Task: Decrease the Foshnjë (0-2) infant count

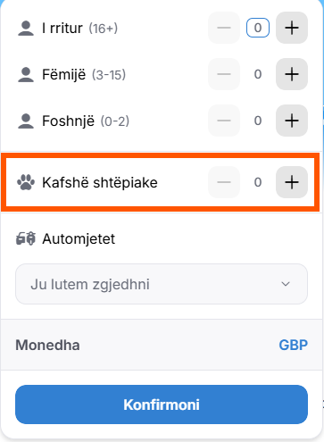Action: coord(224,121)
